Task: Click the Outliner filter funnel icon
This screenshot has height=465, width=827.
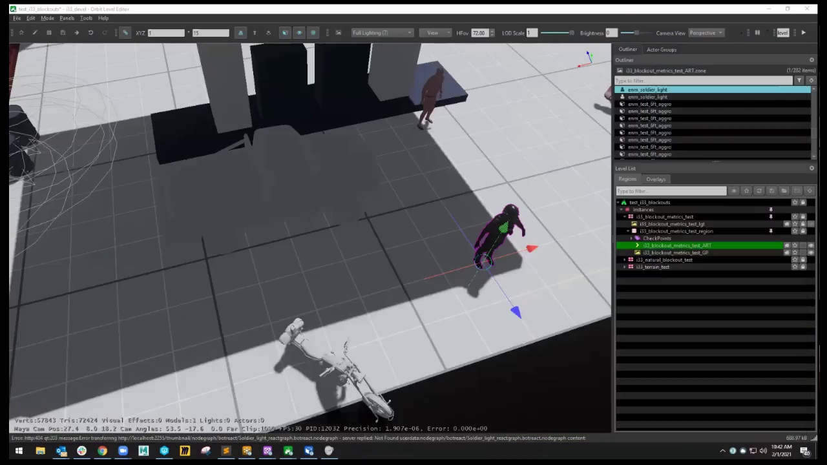Action: coord(799,81)
